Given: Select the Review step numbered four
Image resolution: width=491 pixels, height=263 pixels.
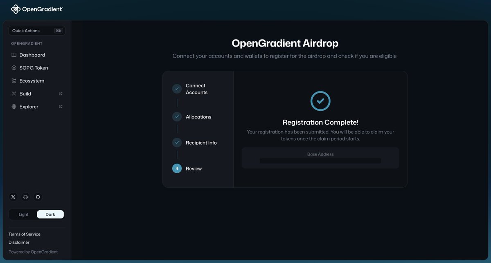Looking at the screenshot, I should pos(177,168).
